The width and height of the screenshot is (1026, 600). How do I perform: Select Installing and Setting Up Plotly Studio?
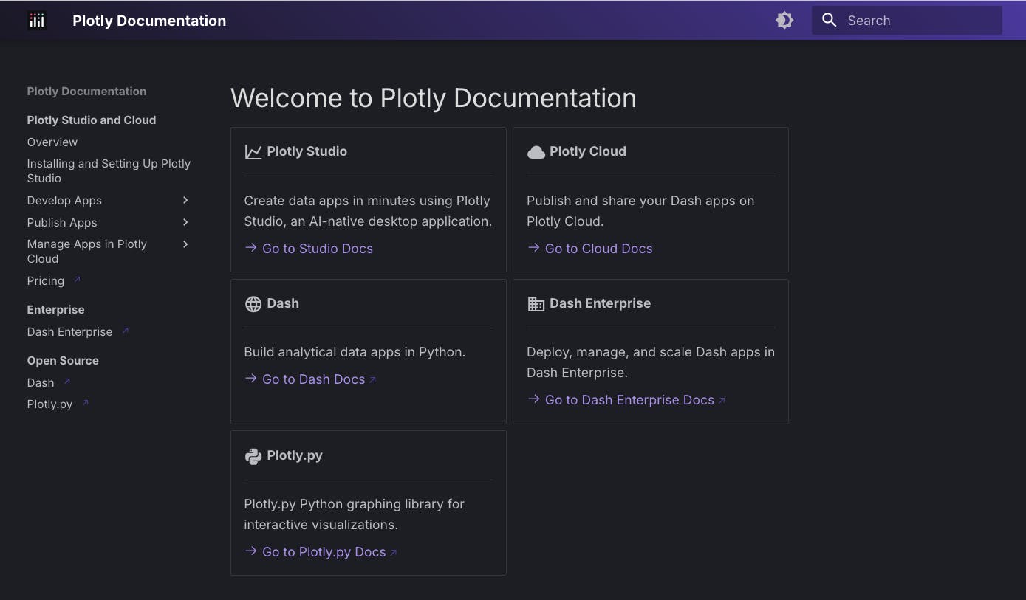coord(109,170)
